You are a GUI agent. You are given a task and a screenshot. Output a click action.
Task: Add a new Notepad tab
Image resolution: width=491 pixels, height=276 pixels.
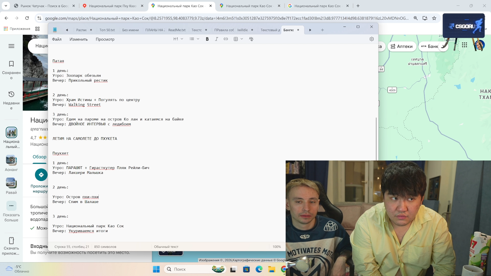pyautogui.click(x=322, y=30)
